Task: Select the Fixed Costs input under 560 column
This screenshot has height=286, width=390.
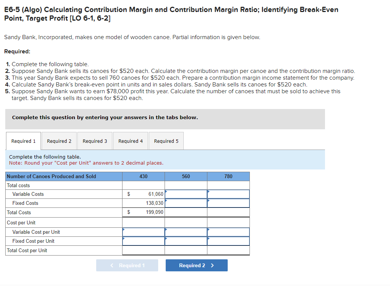Action: coord(186,203)
